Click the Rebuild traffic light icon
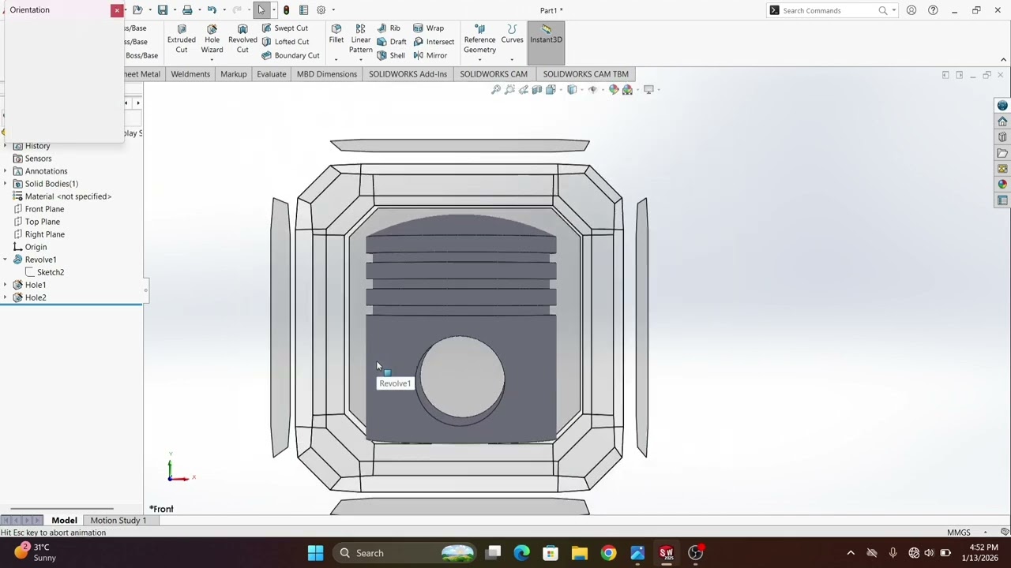Screen dimensions: 1011x568 (286, 10)
